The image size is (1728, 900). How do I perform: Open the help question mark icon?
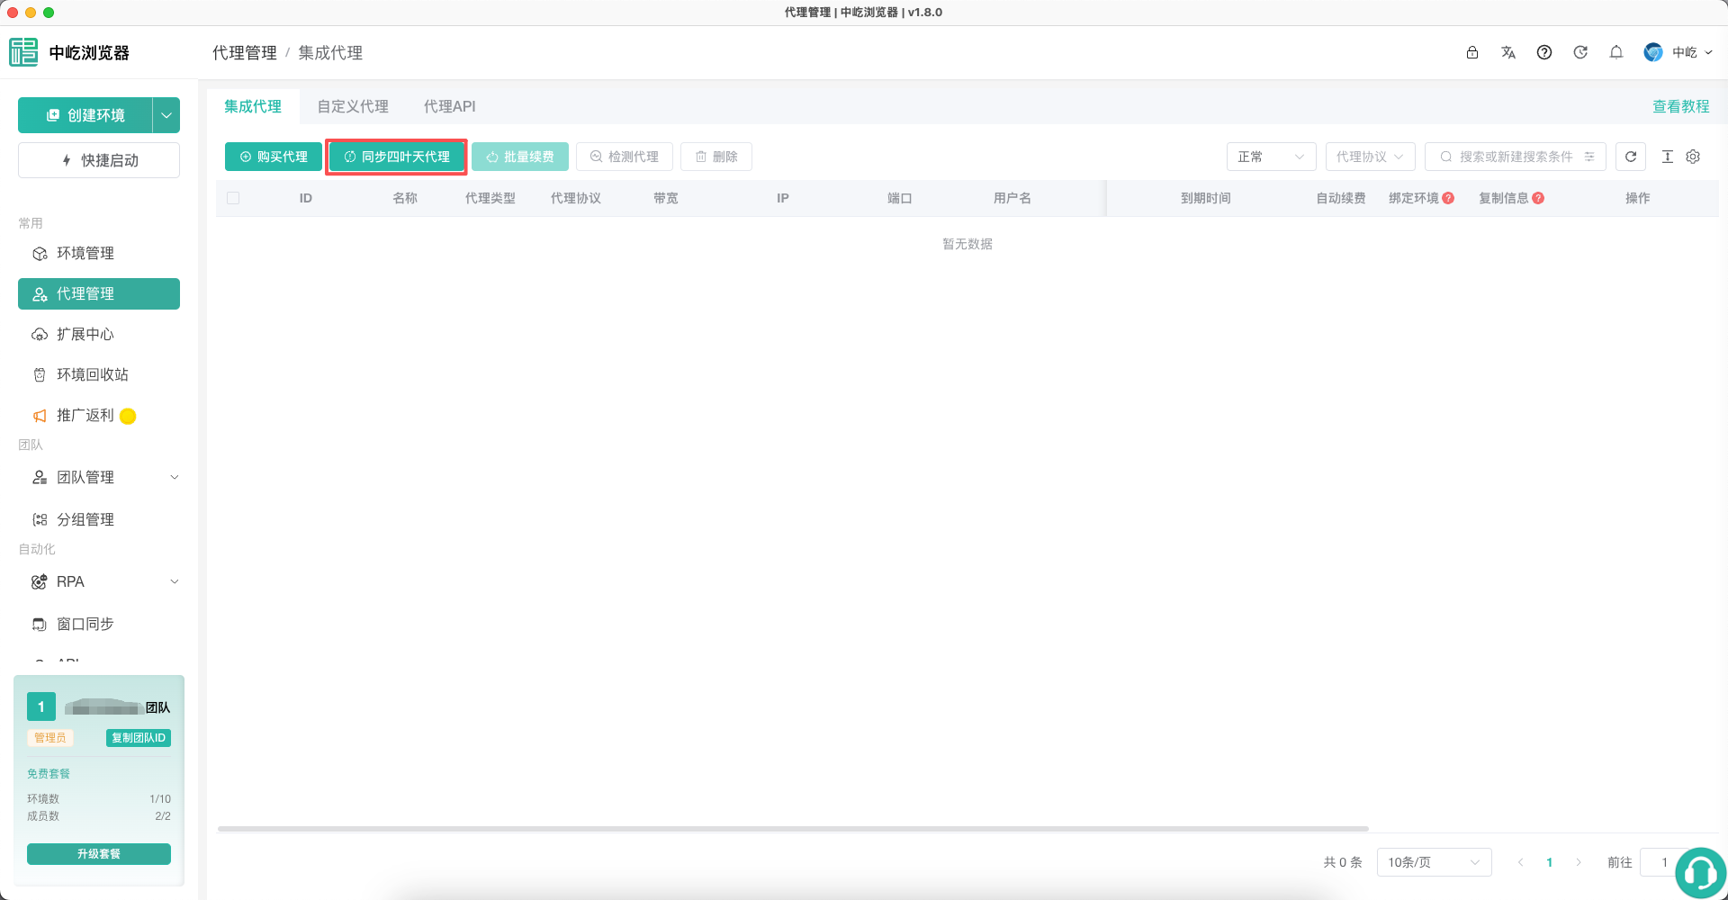coord(1544,52)
